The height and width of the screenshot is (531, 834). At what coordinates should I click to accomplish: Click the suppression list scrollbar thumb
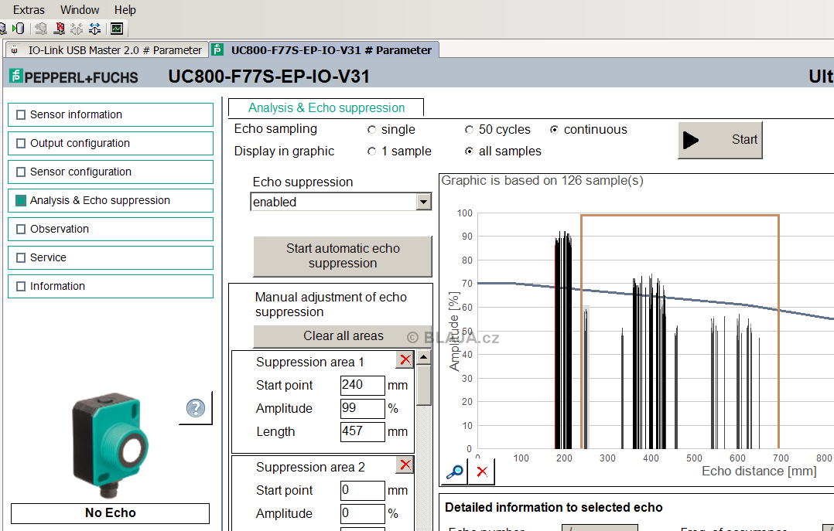click(423, 386)
